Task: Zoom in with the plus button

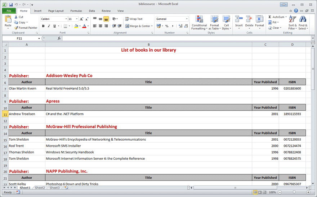Action: coord(308,192)
